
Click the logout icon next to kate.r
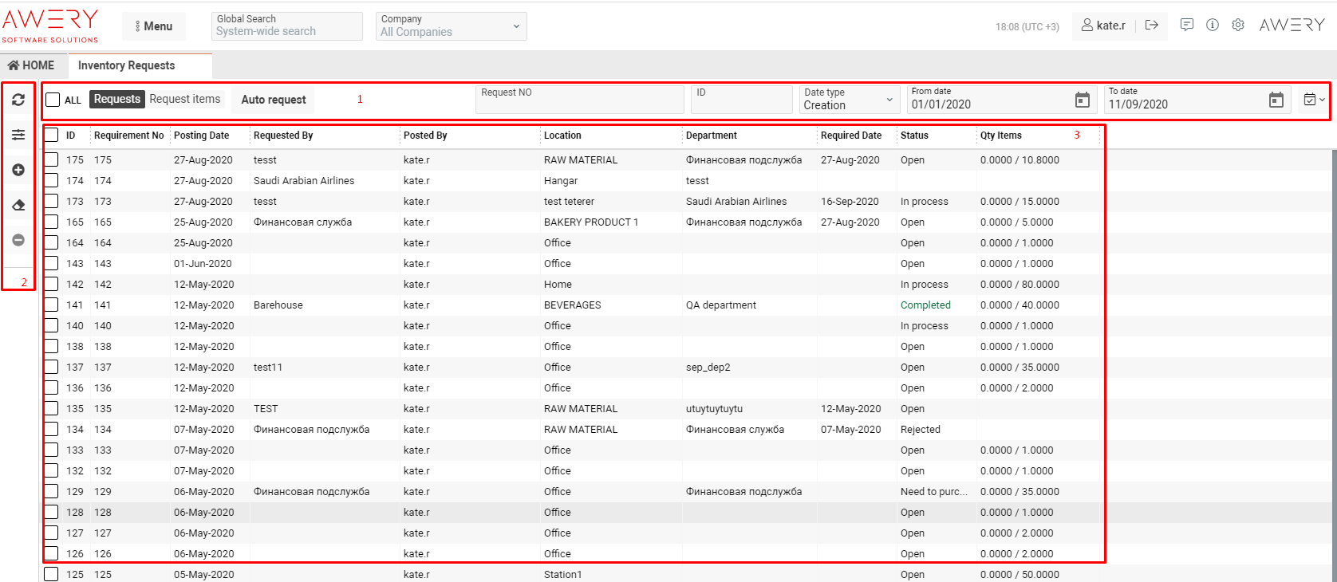(1151, 26)
